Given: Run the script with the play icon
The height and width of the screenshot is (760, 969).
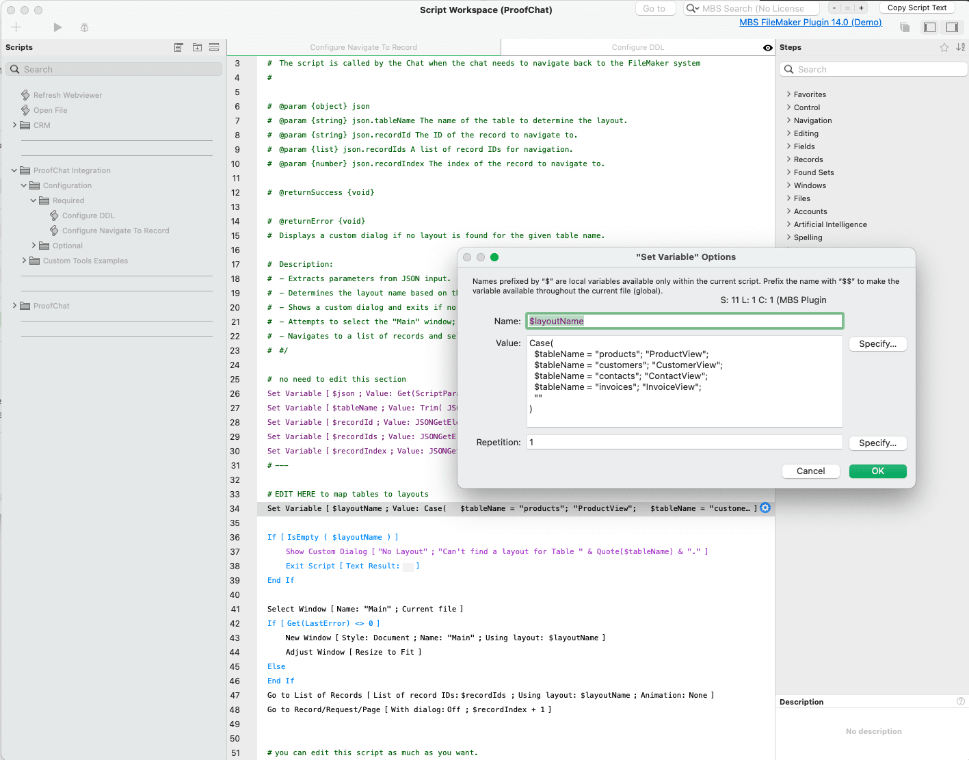Looking at the screenshot, I should (x=57, y=27).
